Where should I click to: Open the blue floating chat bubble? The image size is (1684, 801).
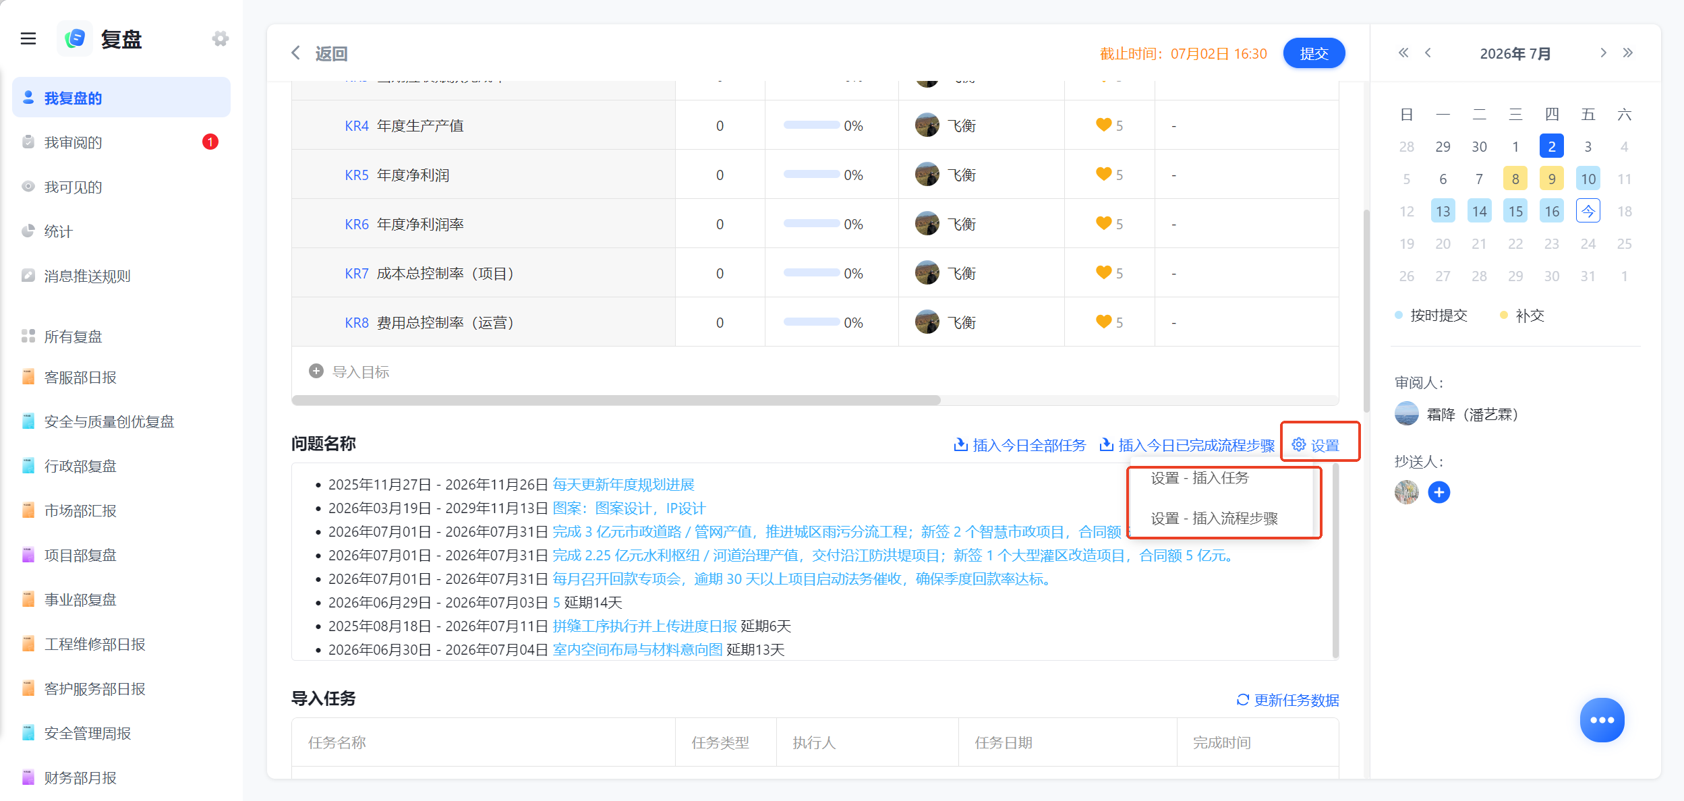click(1602, 720)
